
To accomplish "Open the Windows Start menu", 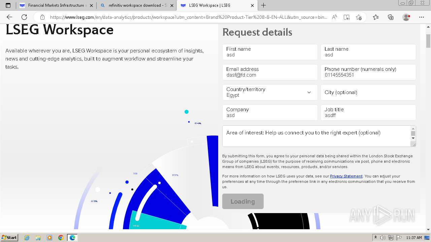I will coord(9,237).
